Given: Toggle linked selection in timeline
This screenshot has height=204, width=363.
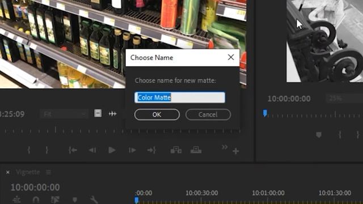Looking at the screenshot, I should pos(55,199).
